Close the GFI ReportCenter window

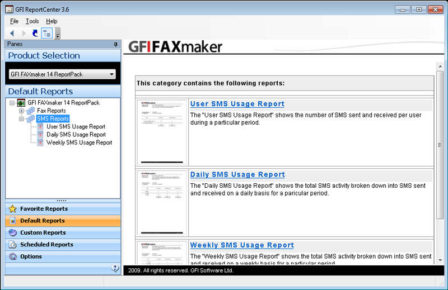436,9
